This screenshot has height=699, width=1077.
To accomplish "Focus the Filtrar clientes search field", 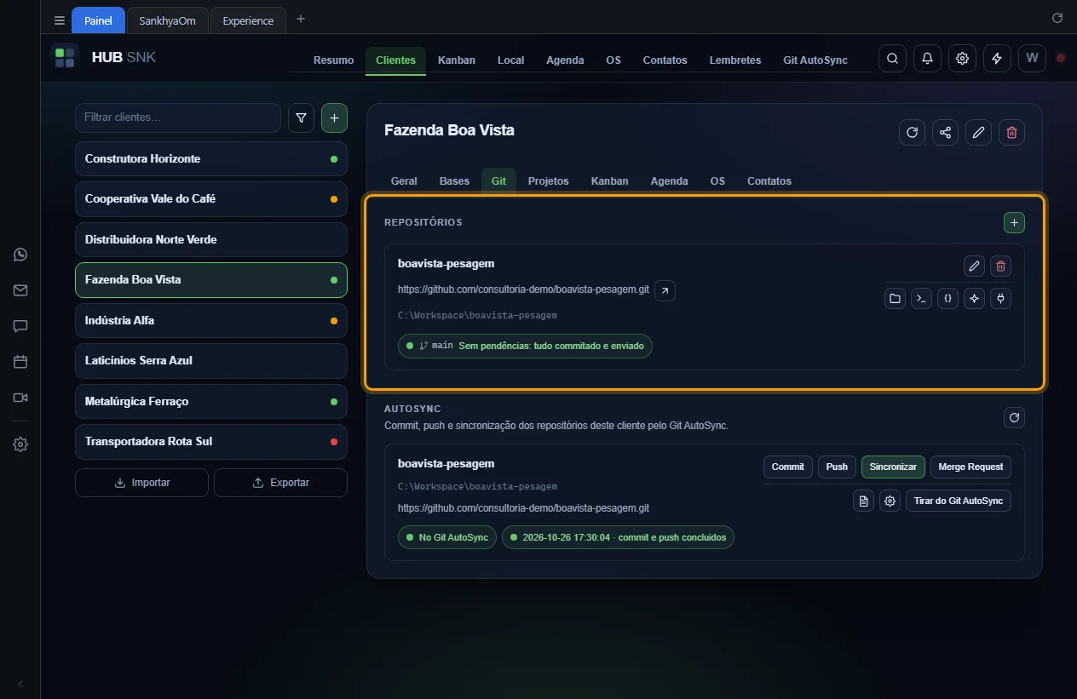I will pyautogui.click(x=178, y=117).
